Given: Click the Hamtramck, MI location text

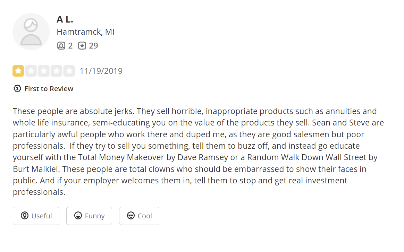Looking at the screenshot, I should [x=85, y=32].
